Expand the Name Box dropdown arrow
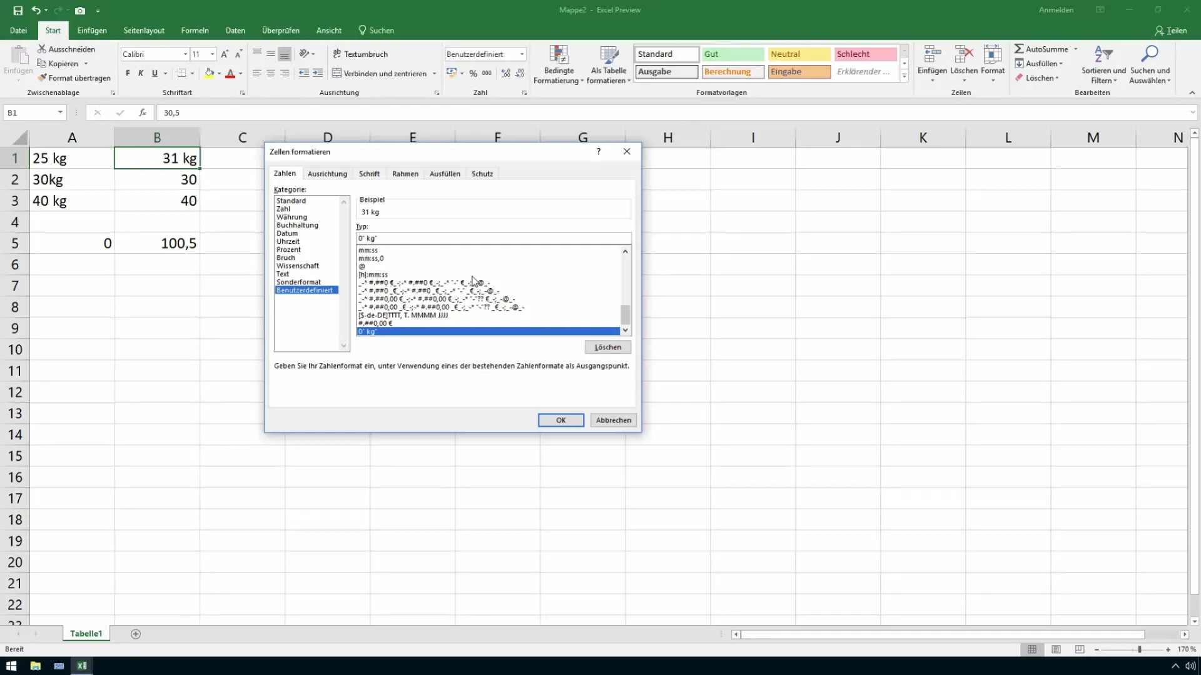The image size is (1201, 675). point(60,112)
